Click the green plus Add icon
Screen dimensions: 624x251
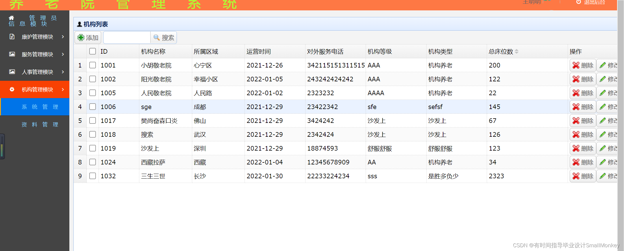[x=81, y=38]
